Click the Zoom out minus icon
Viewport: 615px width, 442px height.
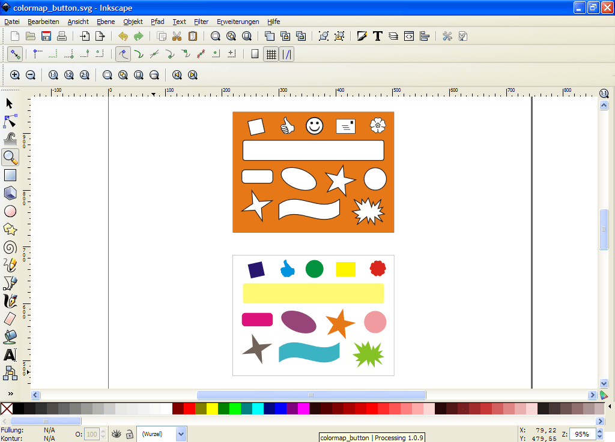pyautogui.click(x=31, y=75)
